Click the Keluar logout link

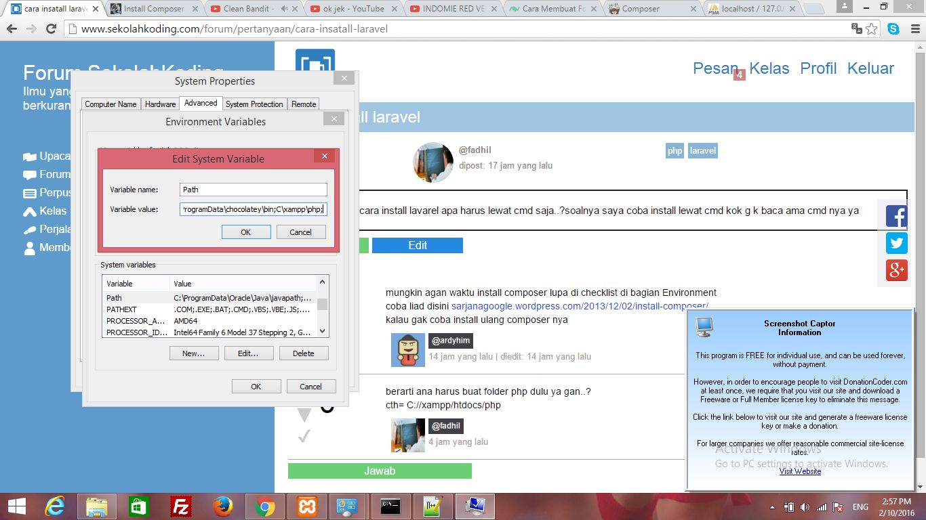(871, 68)
